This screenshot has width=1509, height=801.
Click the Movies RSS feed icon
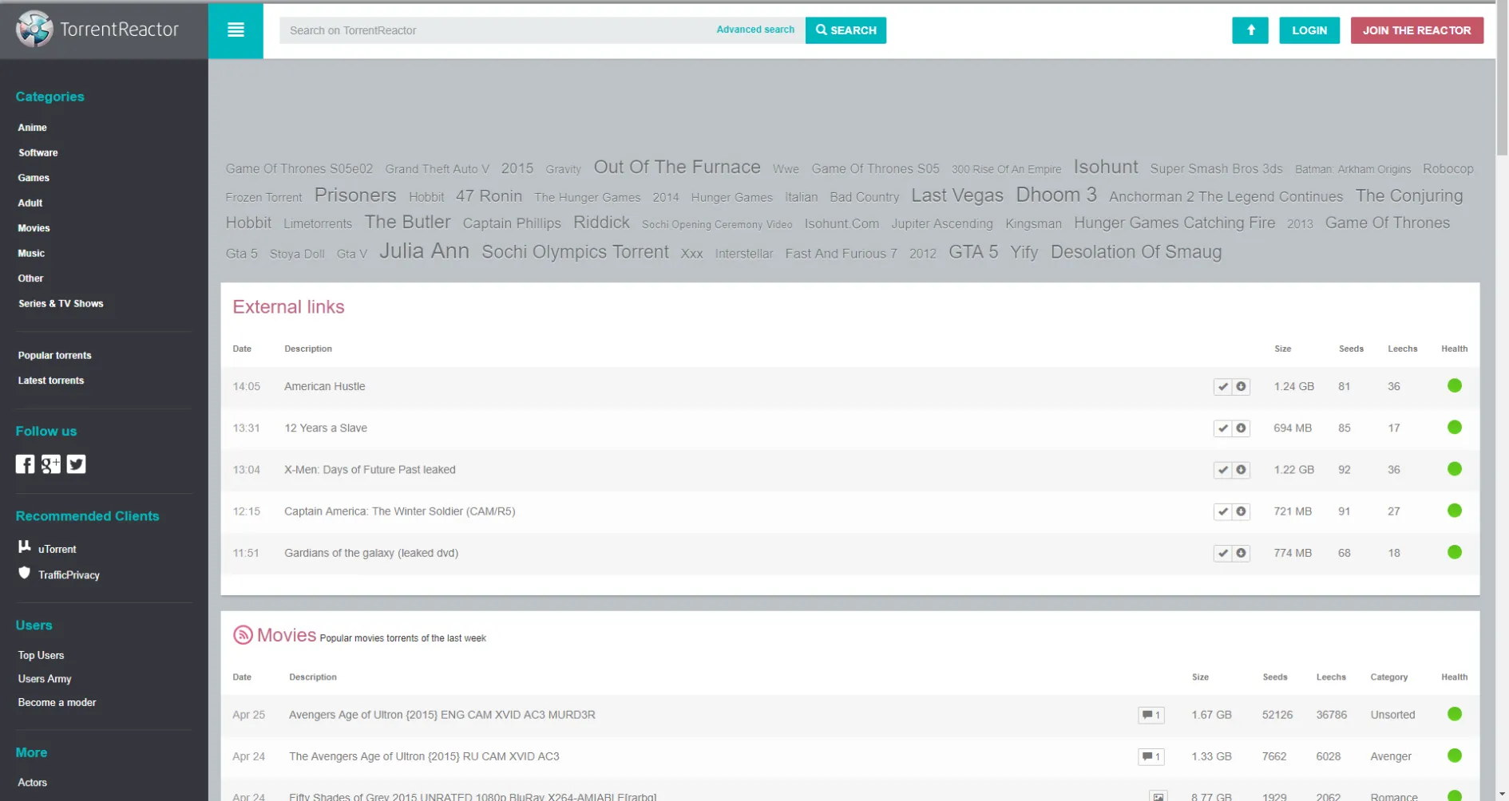click(244, 634)
